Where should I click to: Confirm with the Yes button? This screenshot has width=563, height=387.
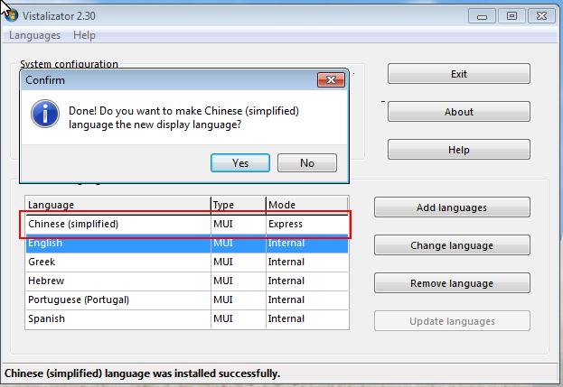click(240, 163)
